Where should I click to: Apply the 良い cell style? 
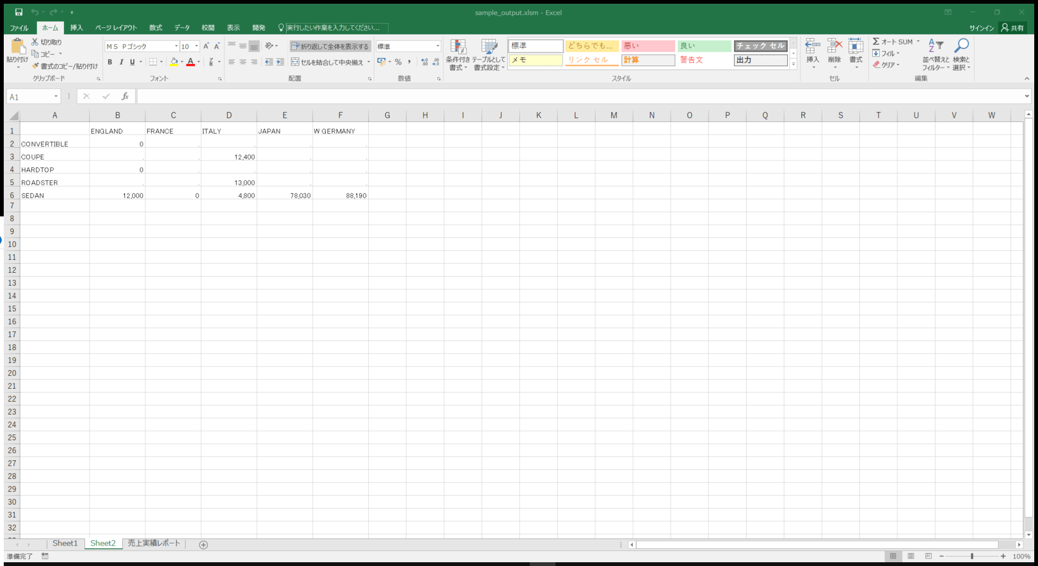point(704,46)
